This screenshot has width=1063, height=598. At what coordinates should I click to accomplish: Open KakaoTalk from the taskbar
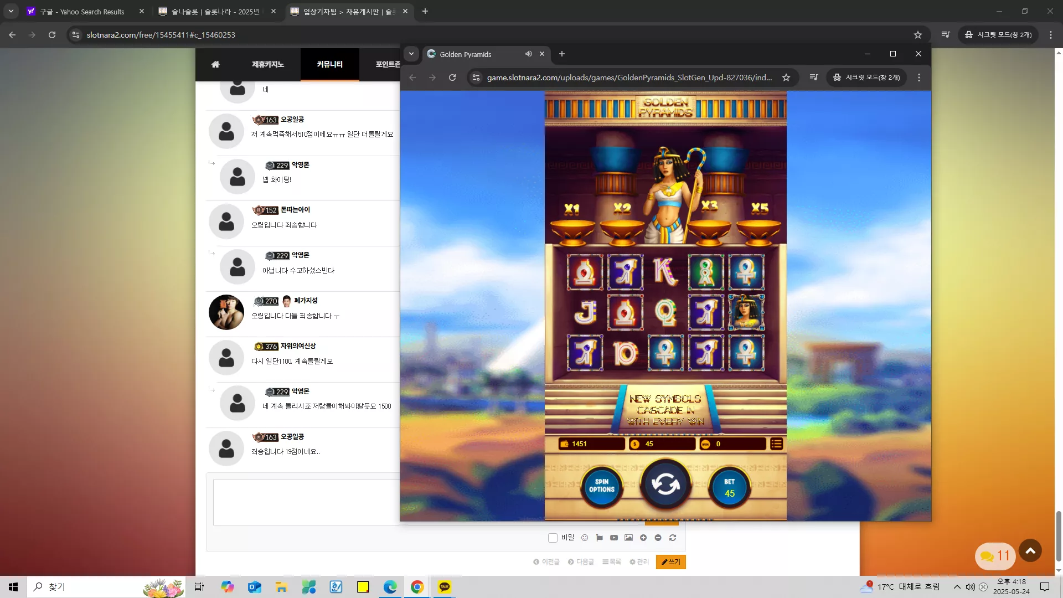point(445,587)
